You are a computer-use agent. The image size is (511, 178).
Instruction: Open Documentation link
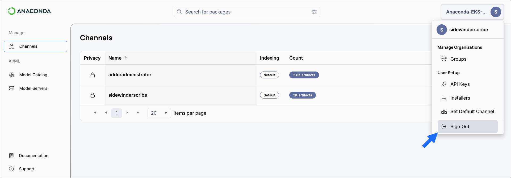[33, 156]
